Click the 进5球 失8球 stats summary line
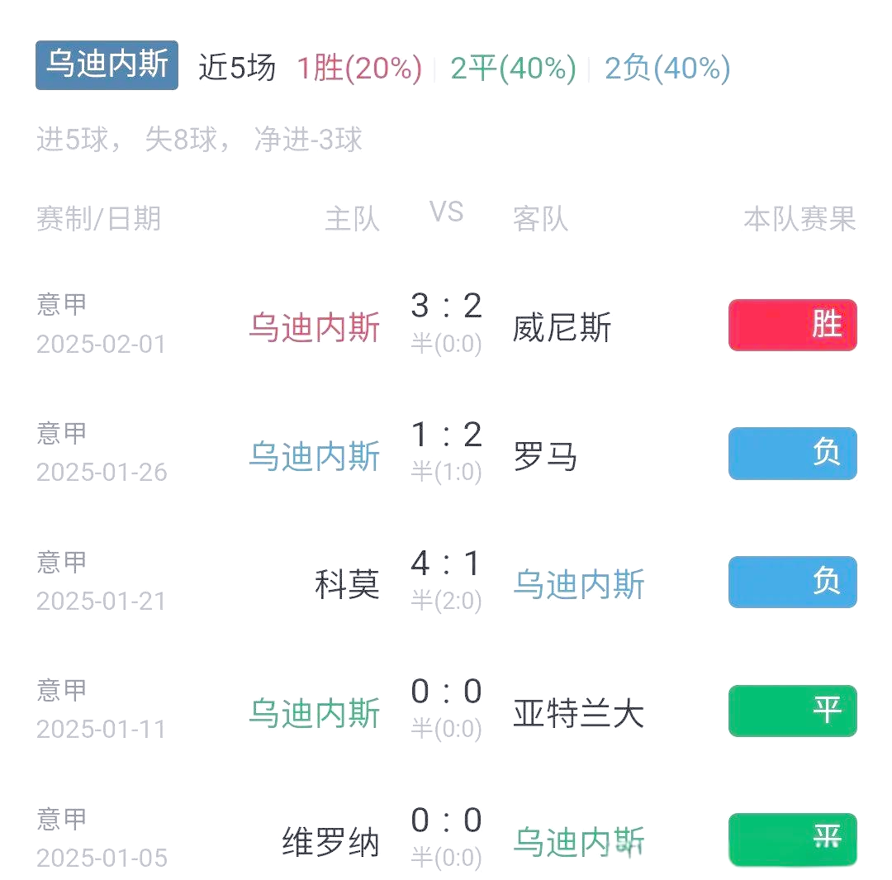The width and height of the screenshot is (892, 880). pyautogui.click(x=198, y=140)
